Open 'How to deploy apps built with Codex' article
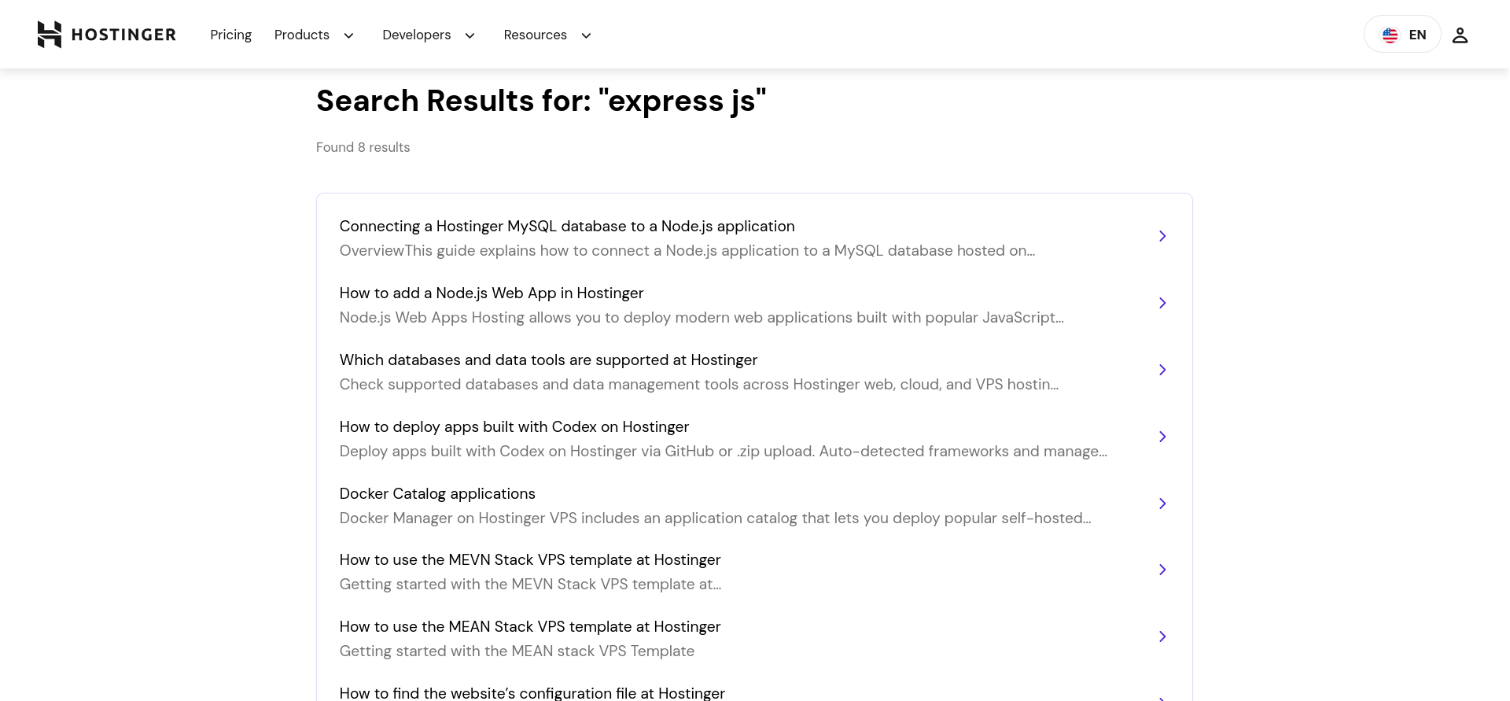Screen dimensions: 1510x701 pyautogui.click(x=514, y=426)
